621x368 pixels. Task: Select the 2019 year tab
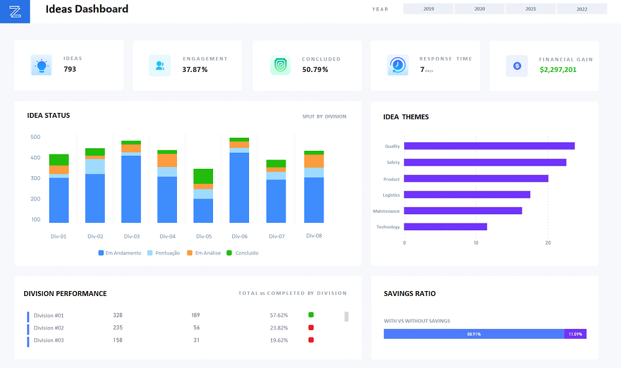(428, 9)
